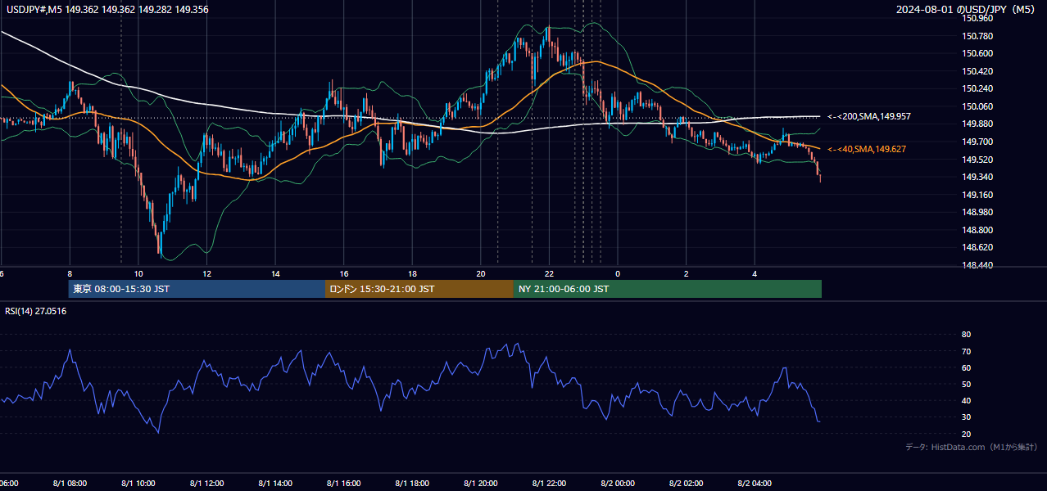Click hour label 8 under the price chart
The height and width of the screenshot is (491, 1047).
coord(70,273)
